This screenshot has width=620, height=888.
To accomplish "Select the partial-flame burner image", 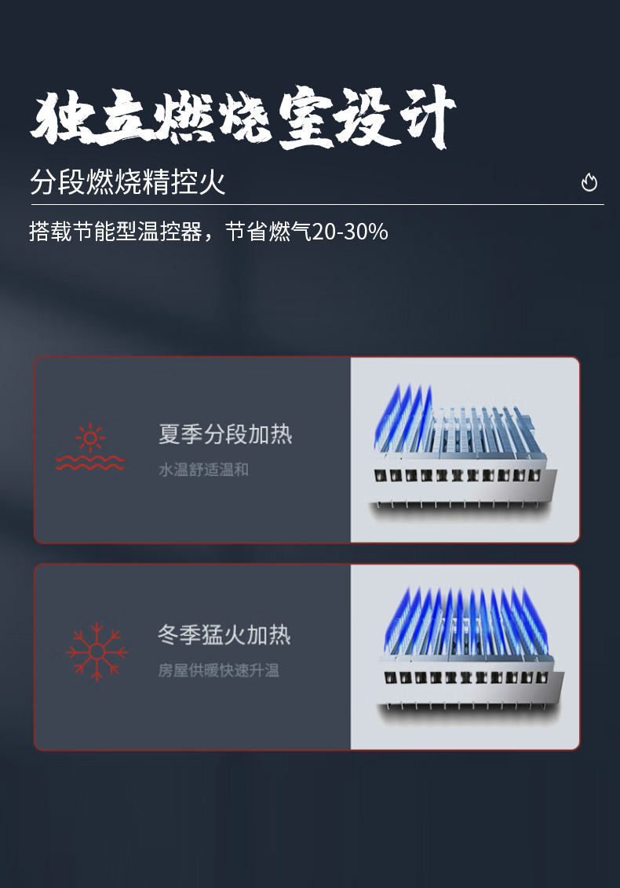I will tap(465, 450).
